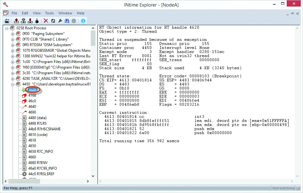This screenshot has height=193, width=303.
Task: Click the "Not watching" status bar indicator
Action: [x=283, y=188]
